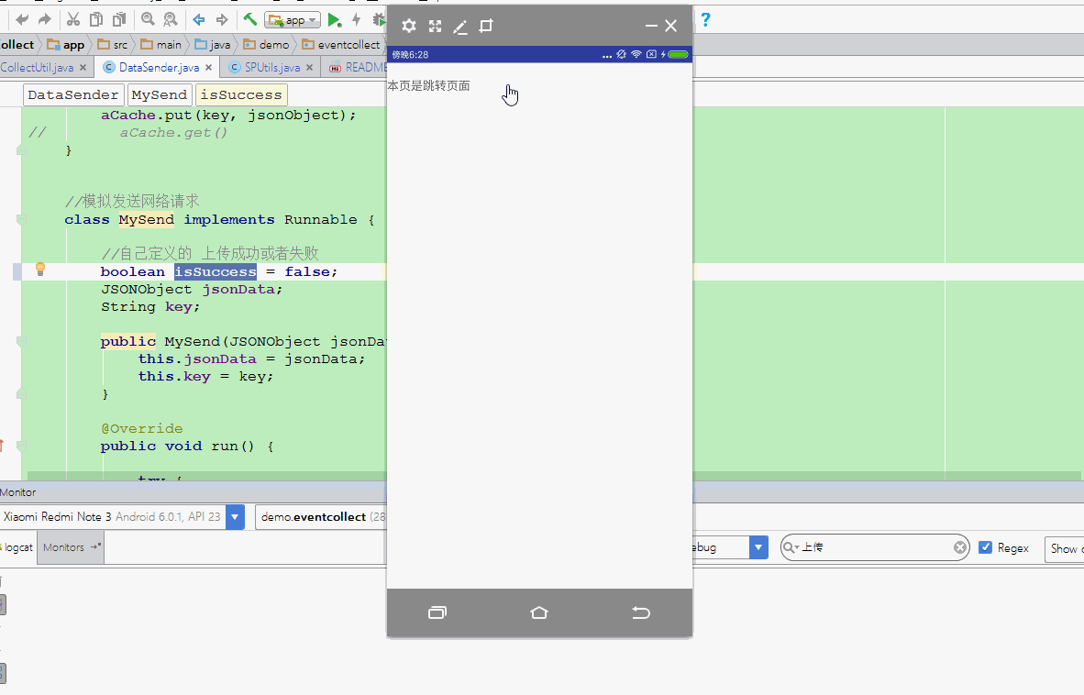This screenshot has height=695, width=1084.
Task: Click the Undo arrow in the toolbar
Action: (22, 20)
